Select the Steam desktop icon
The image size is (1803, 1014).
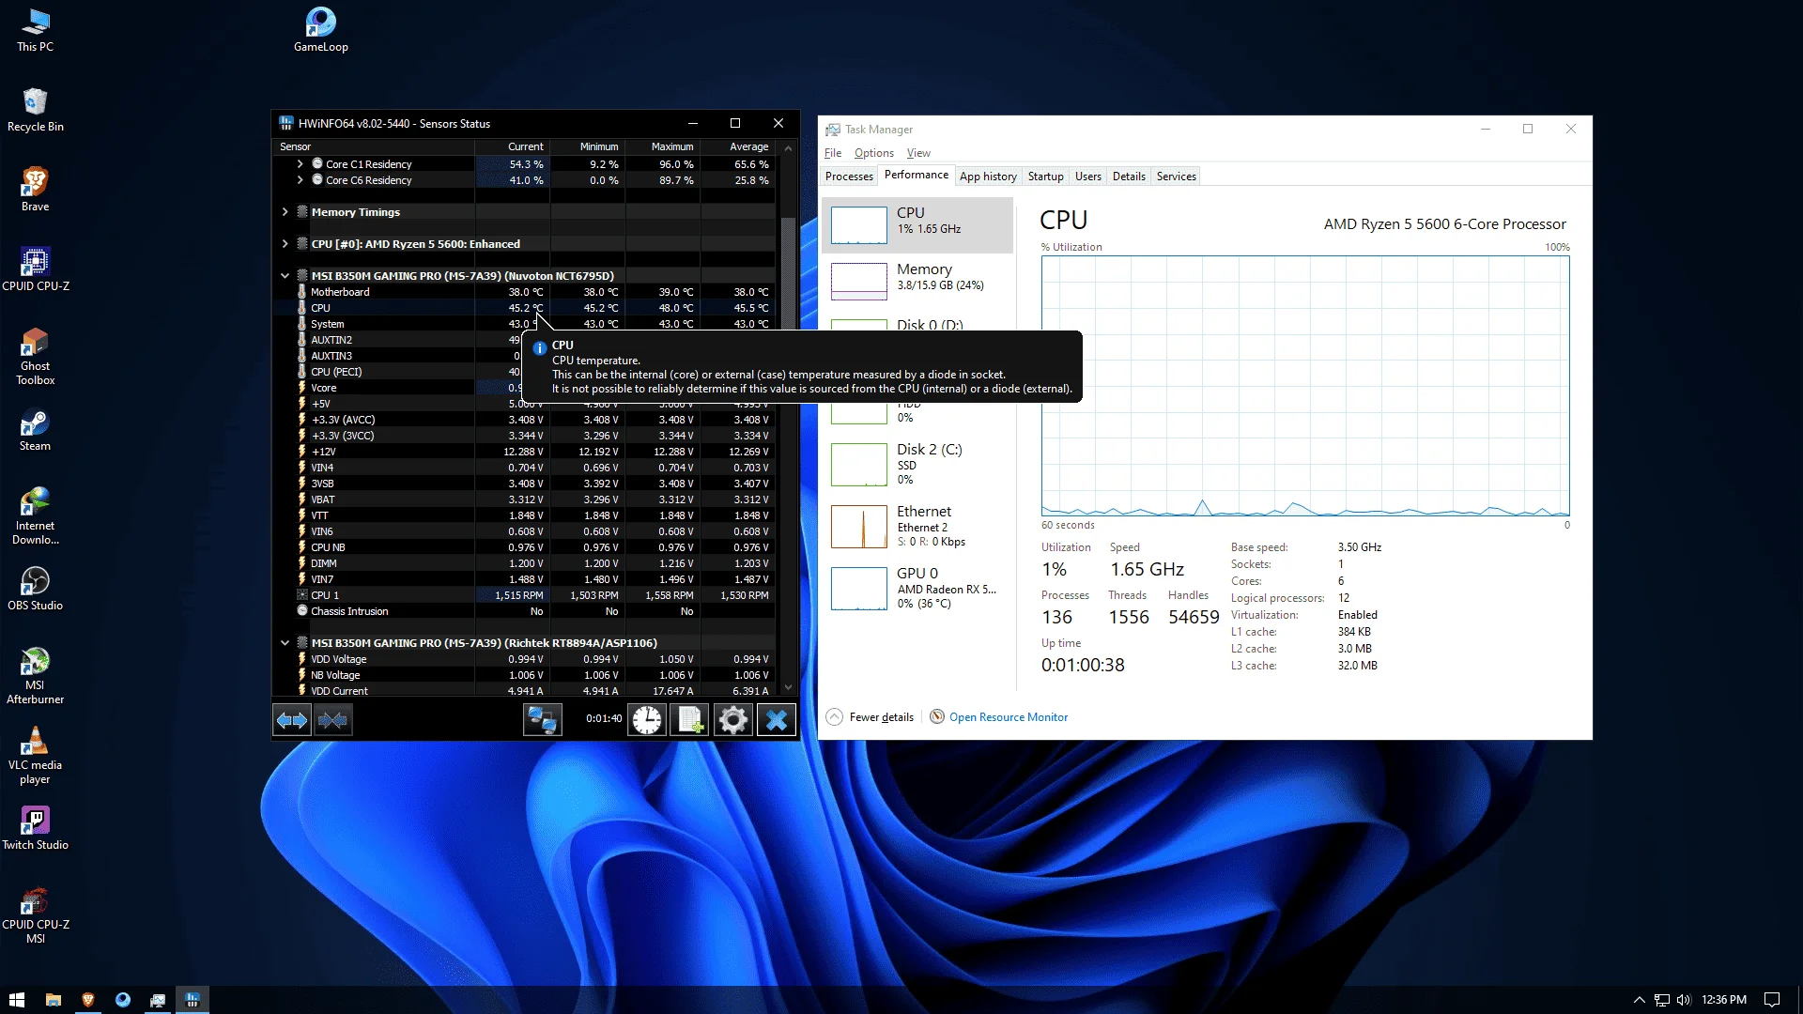coord(35,430)
